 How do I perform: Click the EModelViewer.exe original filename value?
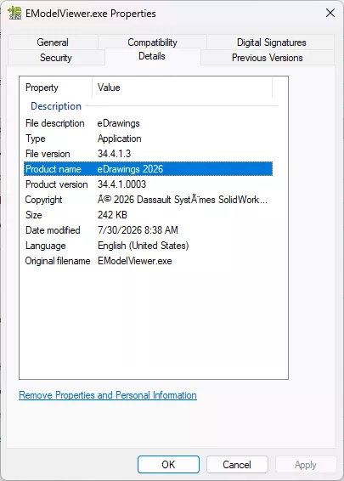click(134, 261)
